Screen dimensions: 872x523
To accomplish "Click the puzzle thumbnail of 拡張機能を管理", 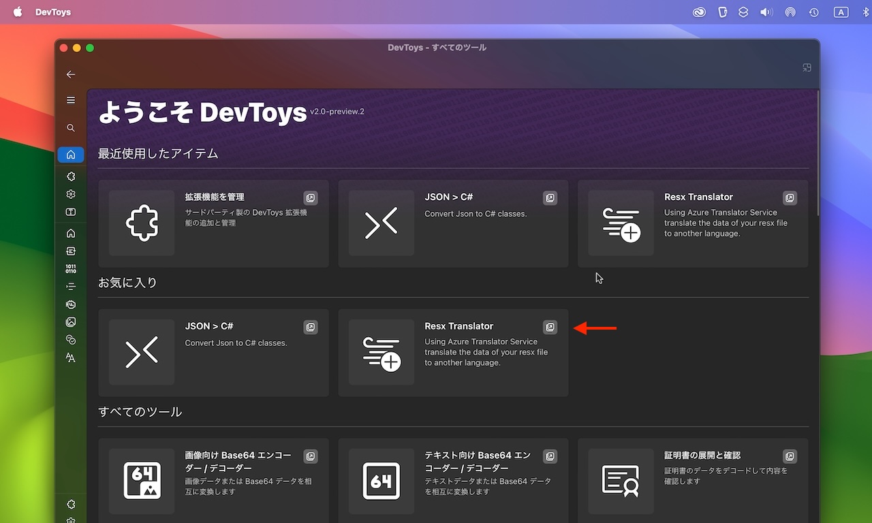I will 142,223.
